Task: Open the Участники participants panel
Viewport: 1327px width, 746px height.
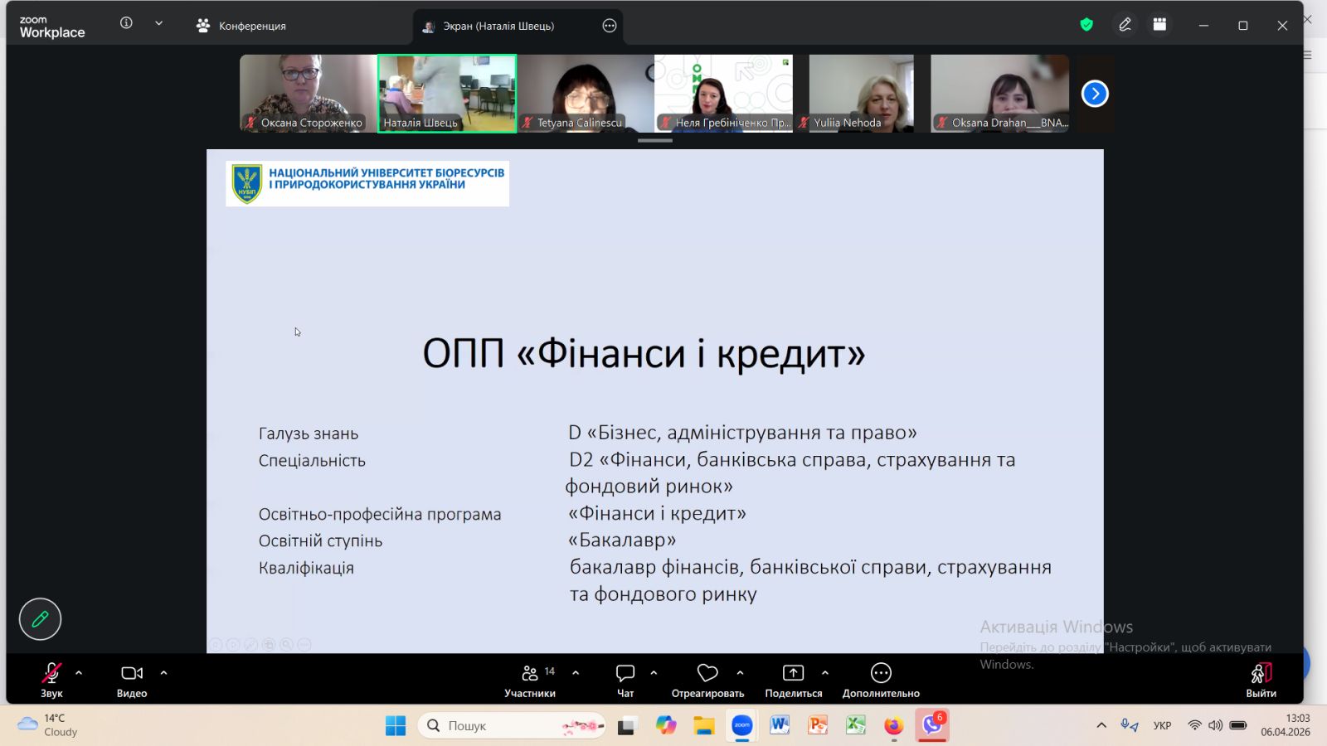Action: click(530, 680)
